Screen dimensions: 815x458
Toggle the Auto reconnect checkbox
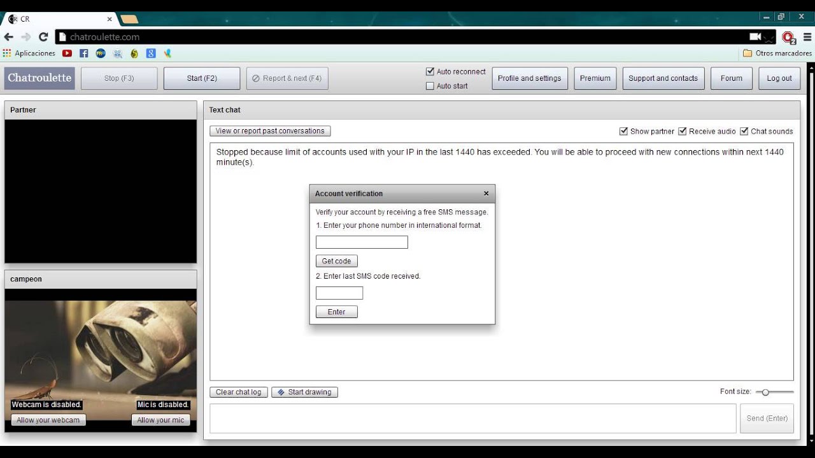click(430, 72)
